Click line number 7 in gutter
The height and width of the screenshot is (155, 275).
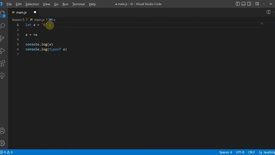18,54
